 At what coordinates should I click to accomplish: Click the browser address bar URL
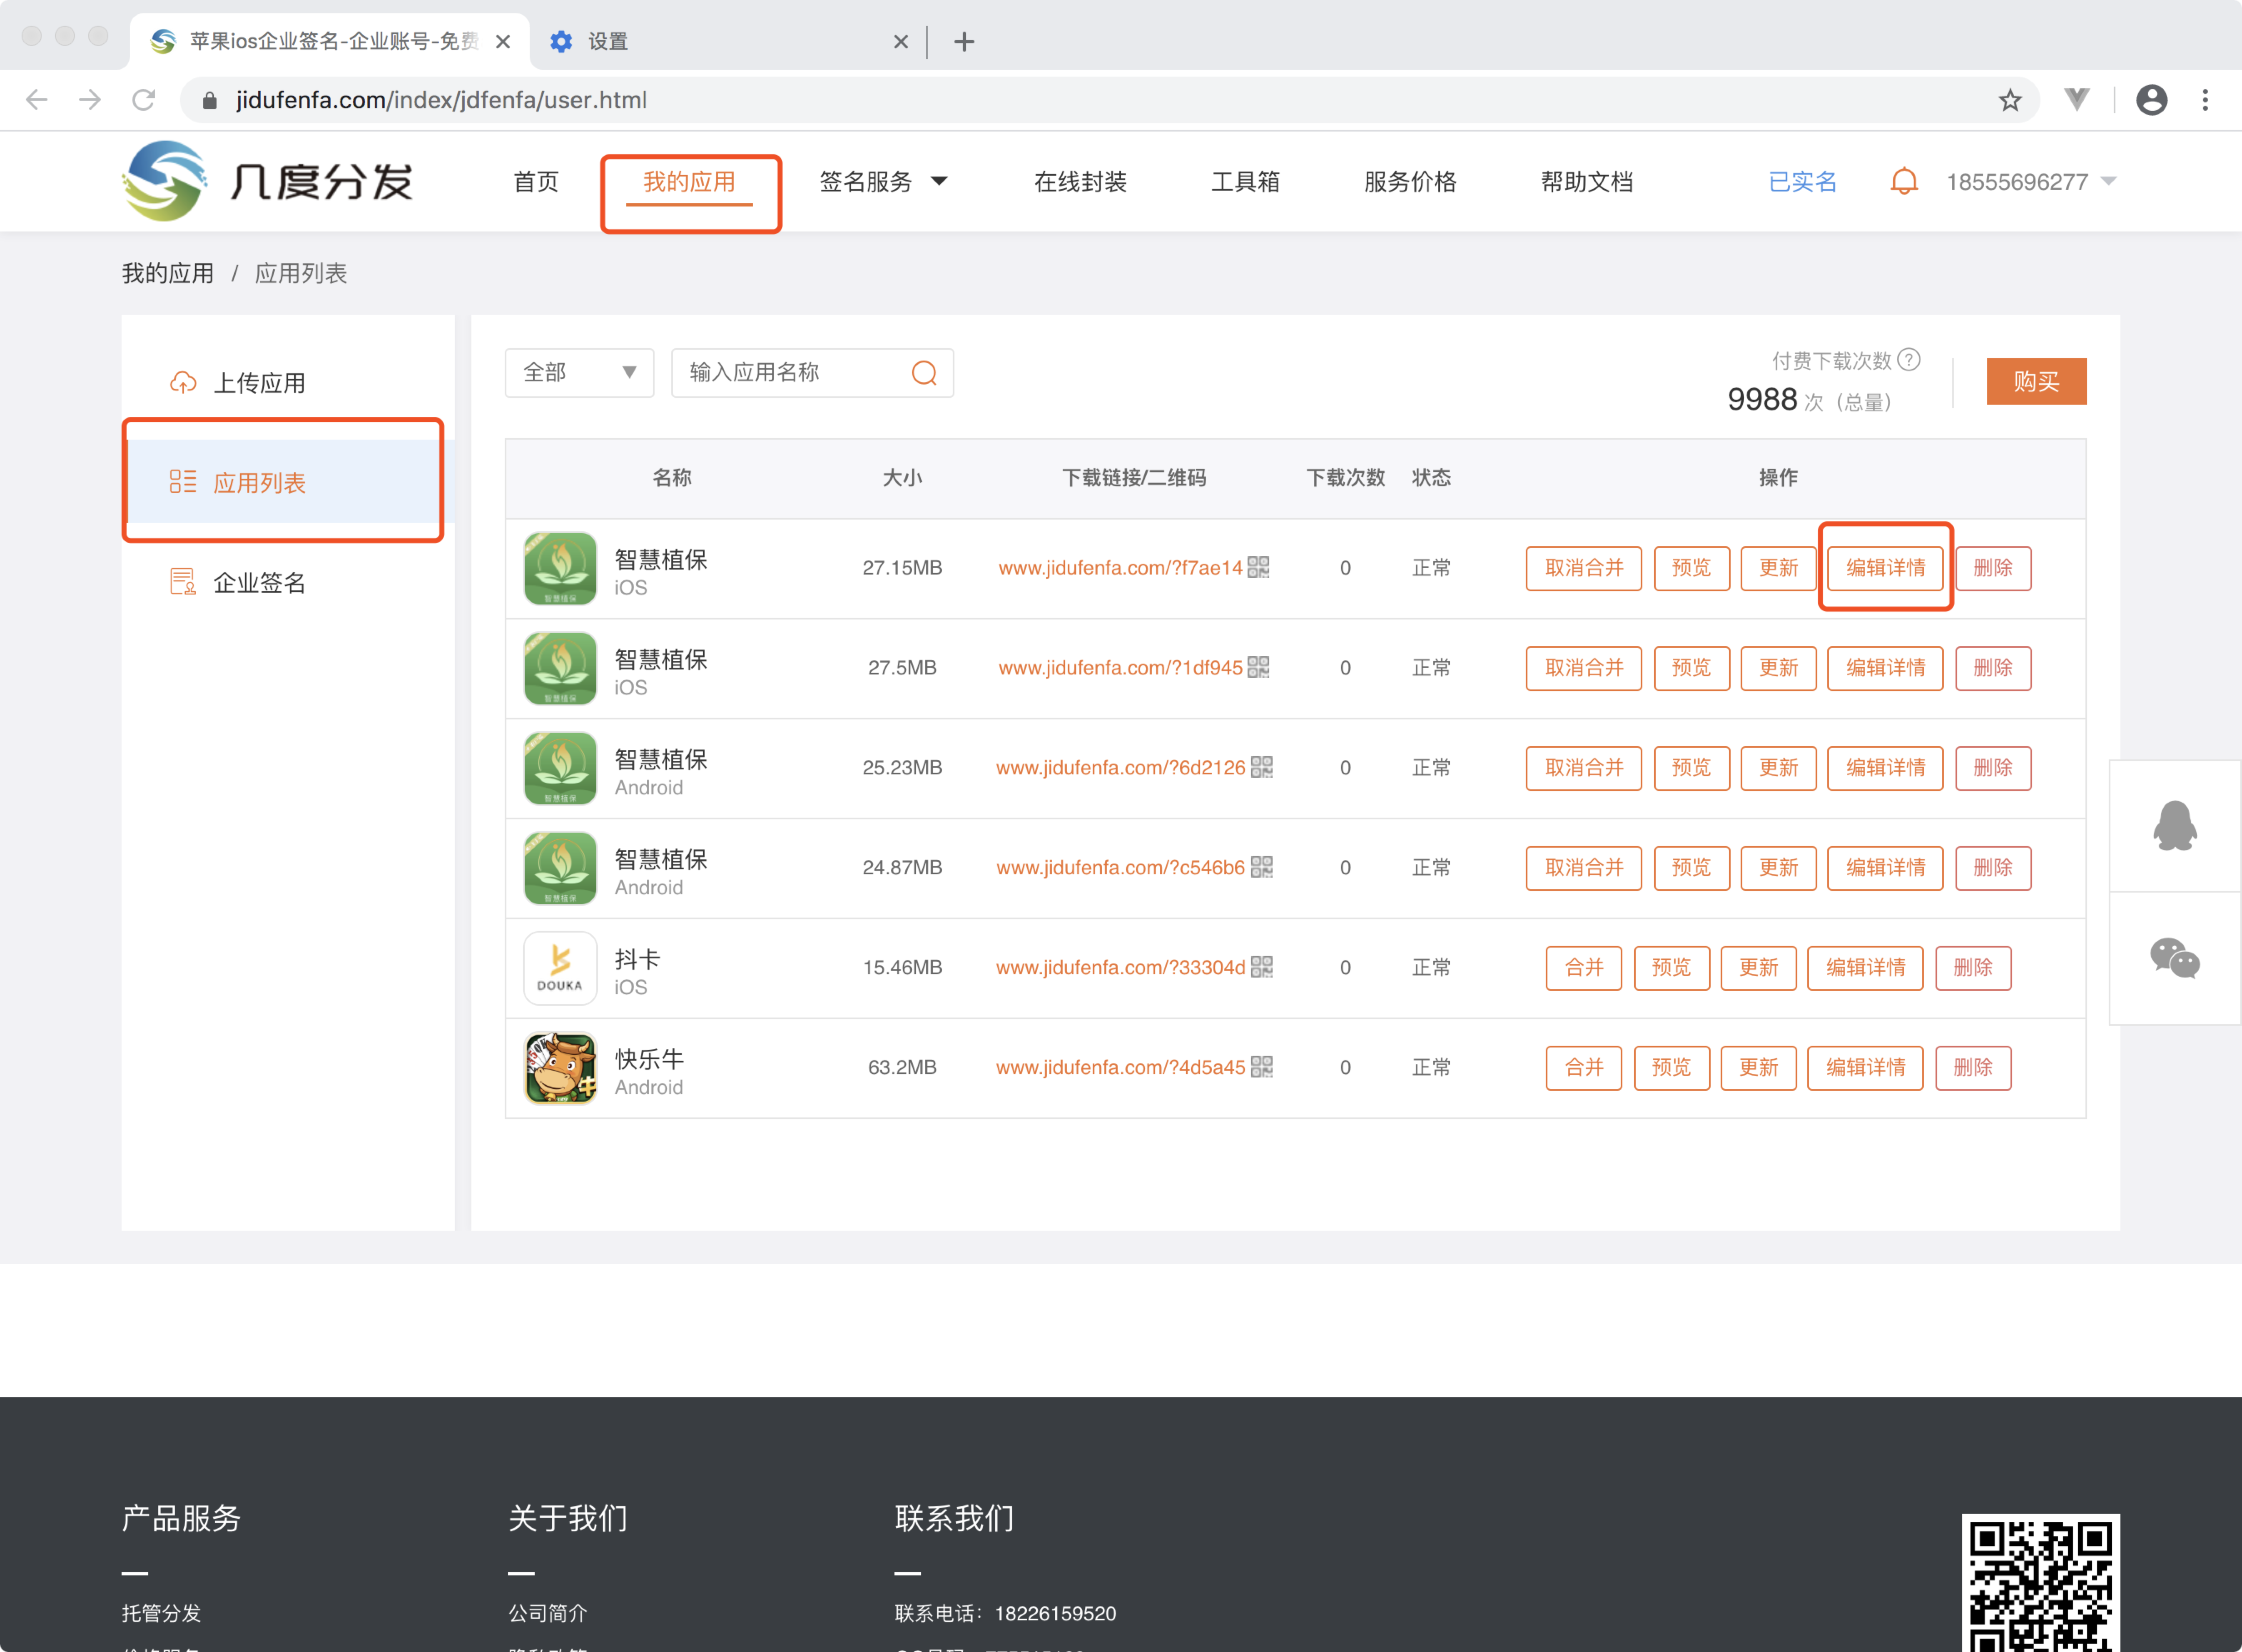point(441,100)
